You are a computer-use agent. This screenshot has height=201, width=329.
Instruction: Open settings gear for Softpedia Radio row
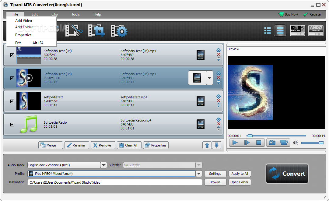tap(219, 119)
